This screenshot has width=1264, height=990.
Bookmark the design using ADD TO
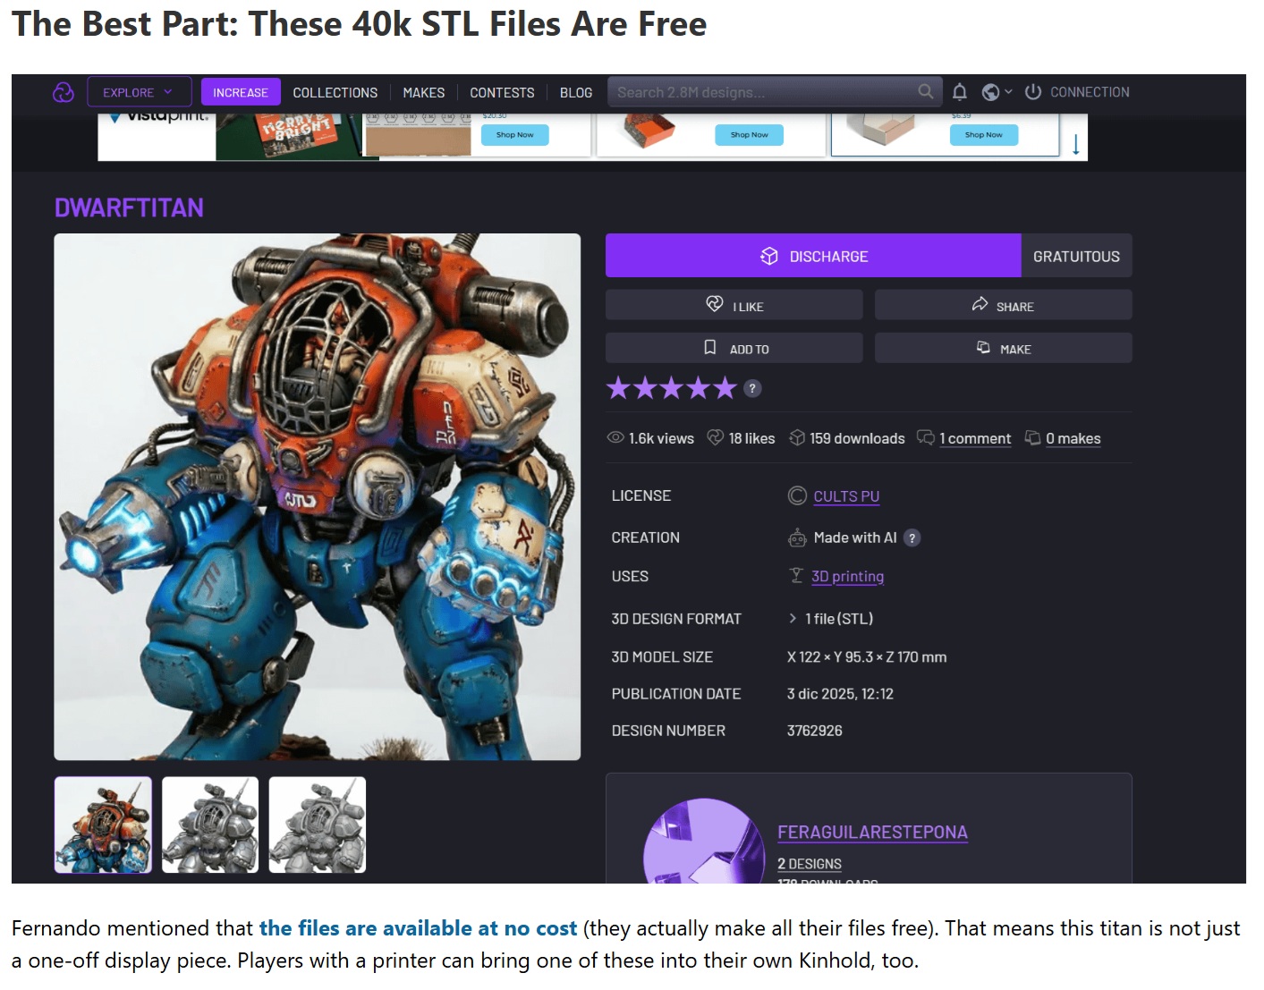tap(734, 348)
